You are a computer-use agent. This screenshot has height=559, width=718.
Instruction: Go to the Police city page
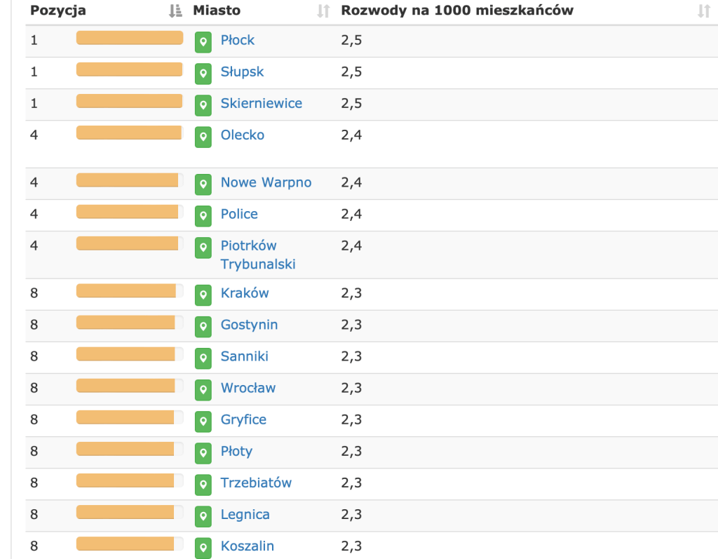tap(239, 214)
